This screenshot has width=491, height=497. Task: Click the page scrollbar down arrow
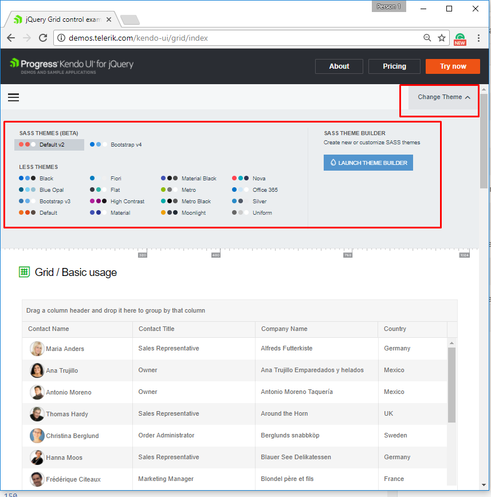point(484,485)
